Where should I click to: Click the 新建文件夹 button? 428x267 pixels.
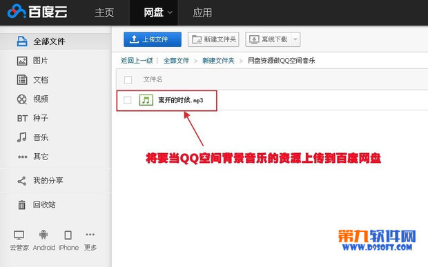point(213,39)
